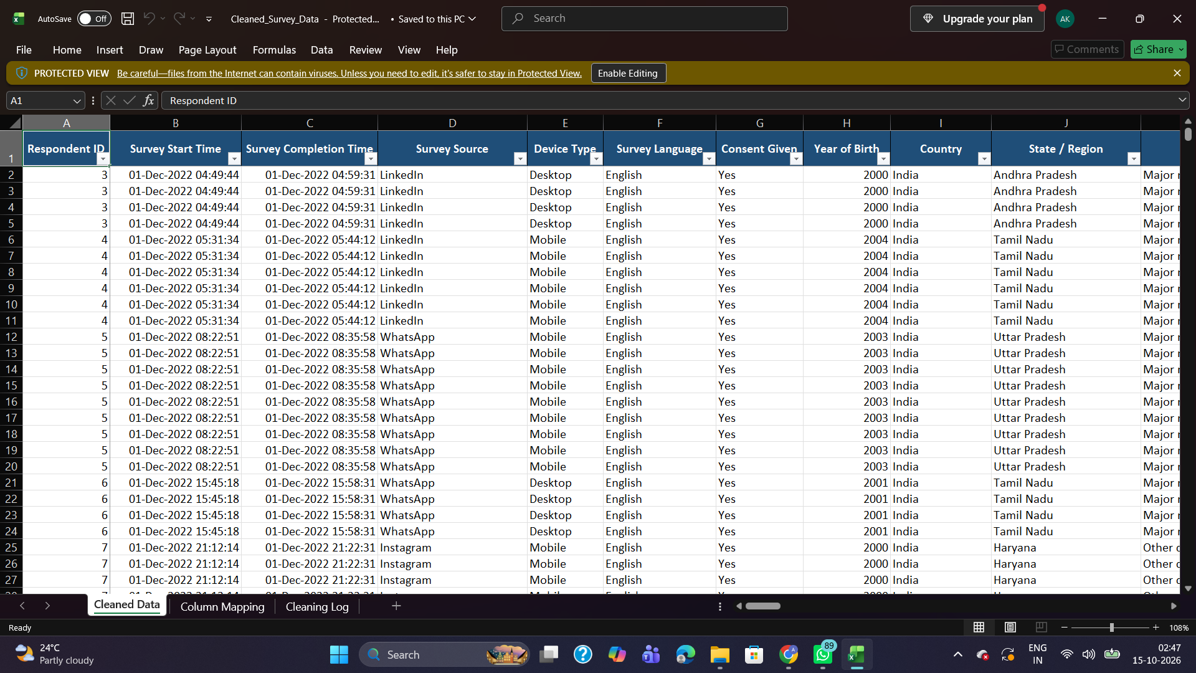Select Page Layout view icon
This screenshot has width=1196, height=673.
1010,627
